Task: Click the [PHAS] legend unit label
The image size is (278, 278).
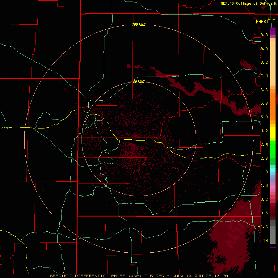Action: [261, 21]
